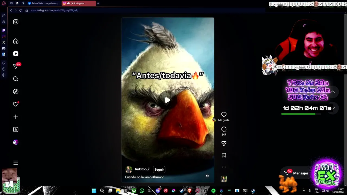The width and height of the screenshot is (347, 195).
Task: Open GX Cleaner in sidebar
Action: click(4, 22)
